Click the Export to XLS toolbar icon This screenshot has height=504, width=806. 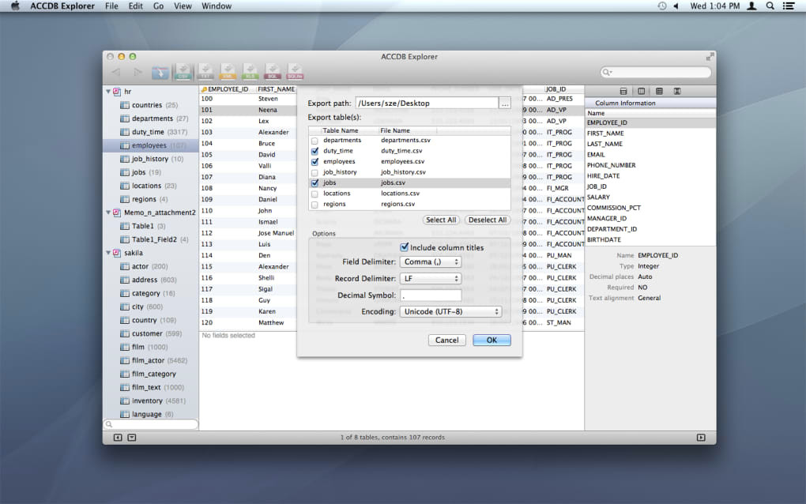[250, 71]
